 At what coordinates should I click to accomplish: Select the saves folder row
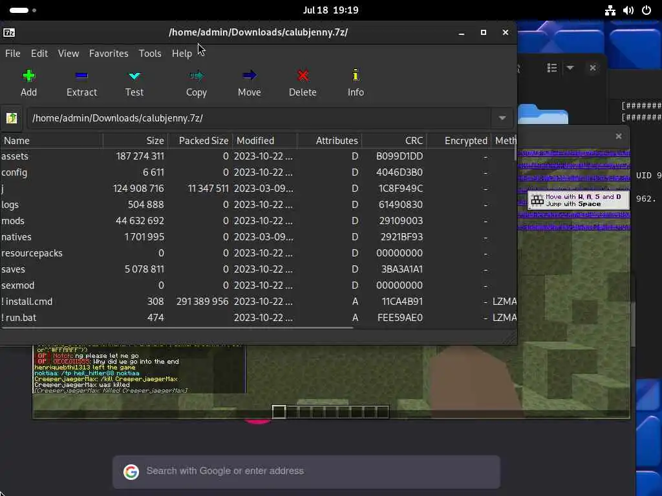click(x=259, y=269)
